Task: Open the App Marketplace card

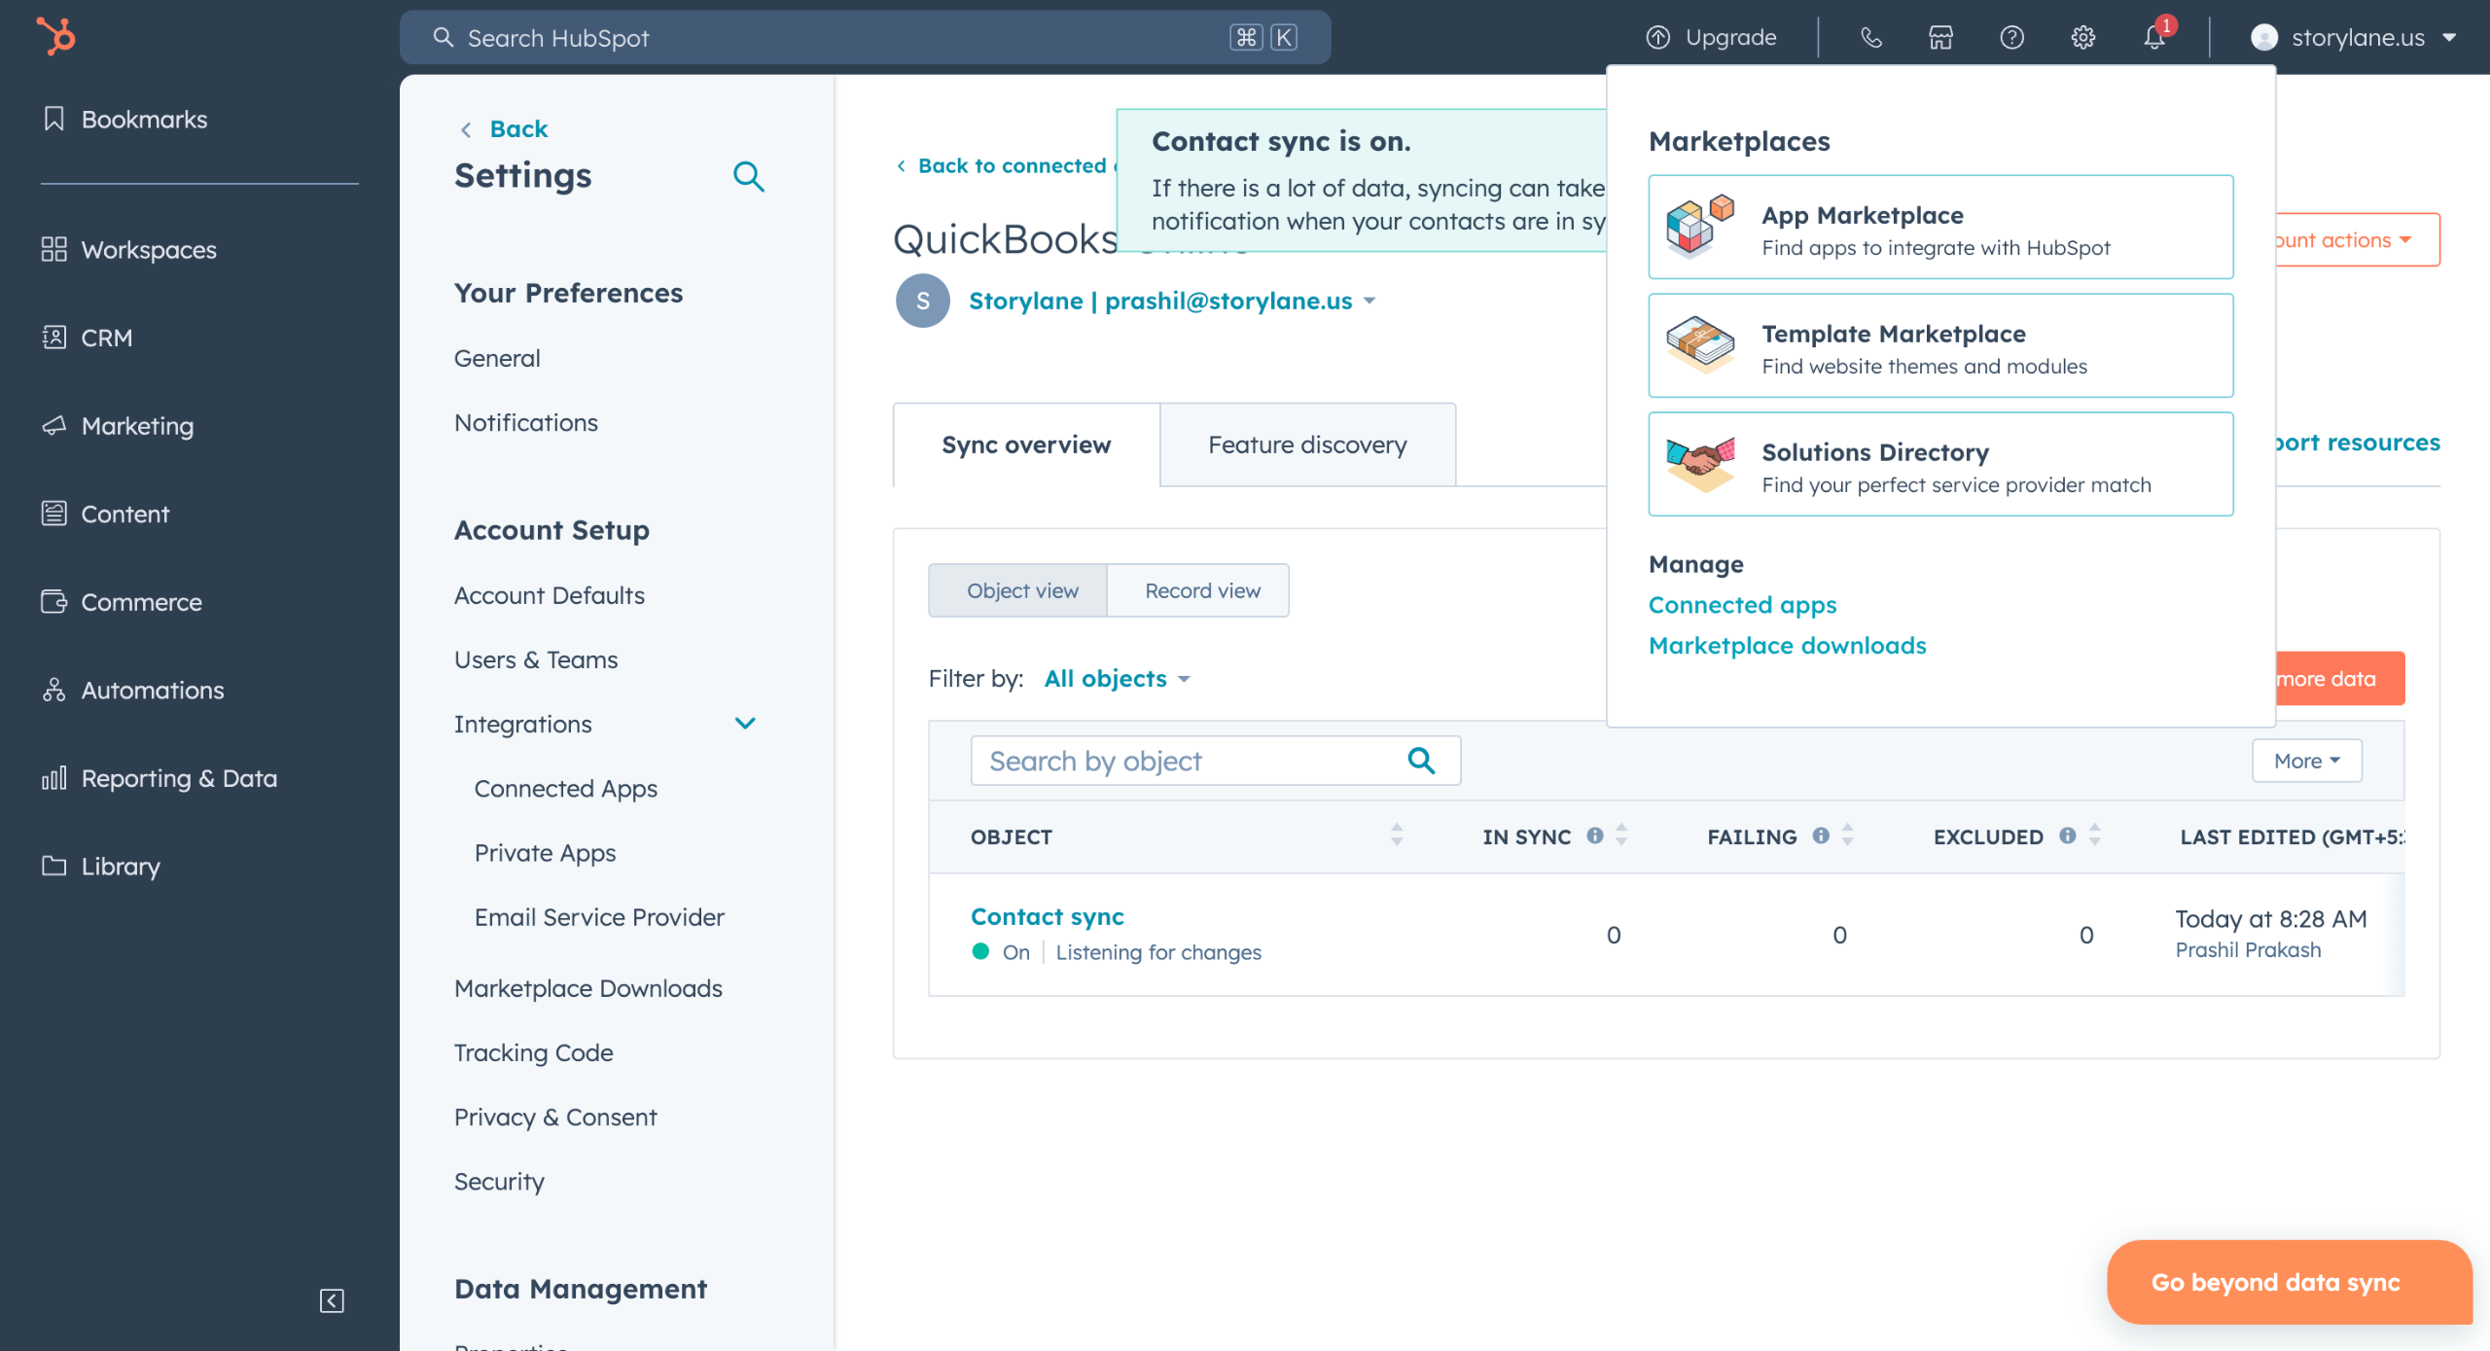Action: (1940, 227)
